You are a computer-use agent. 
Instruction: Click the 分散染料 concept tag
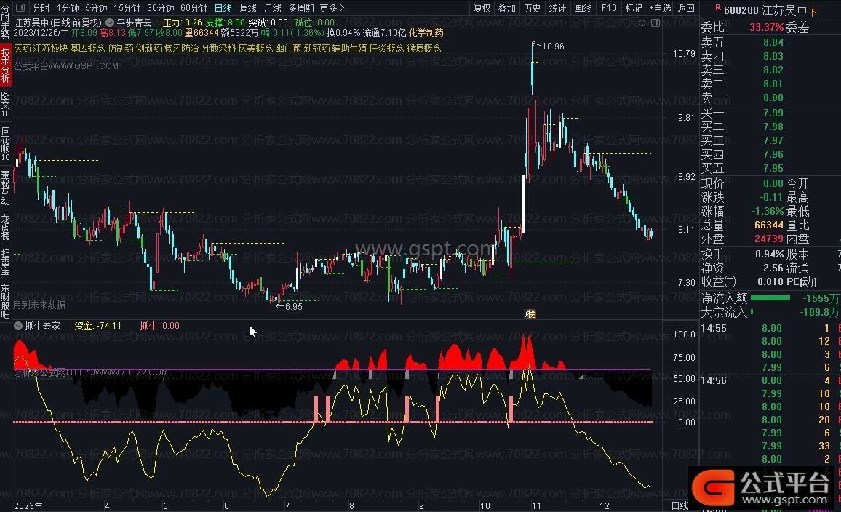[218, 48]
